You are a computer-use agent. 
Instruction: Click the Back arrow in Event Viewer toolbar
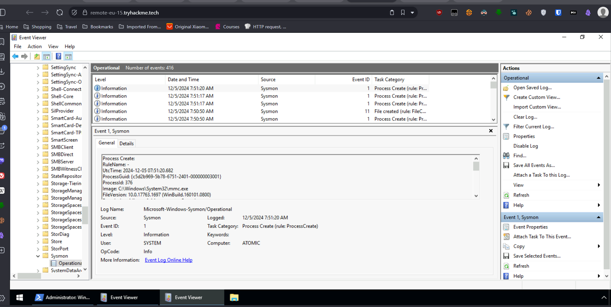click(15, 56)
